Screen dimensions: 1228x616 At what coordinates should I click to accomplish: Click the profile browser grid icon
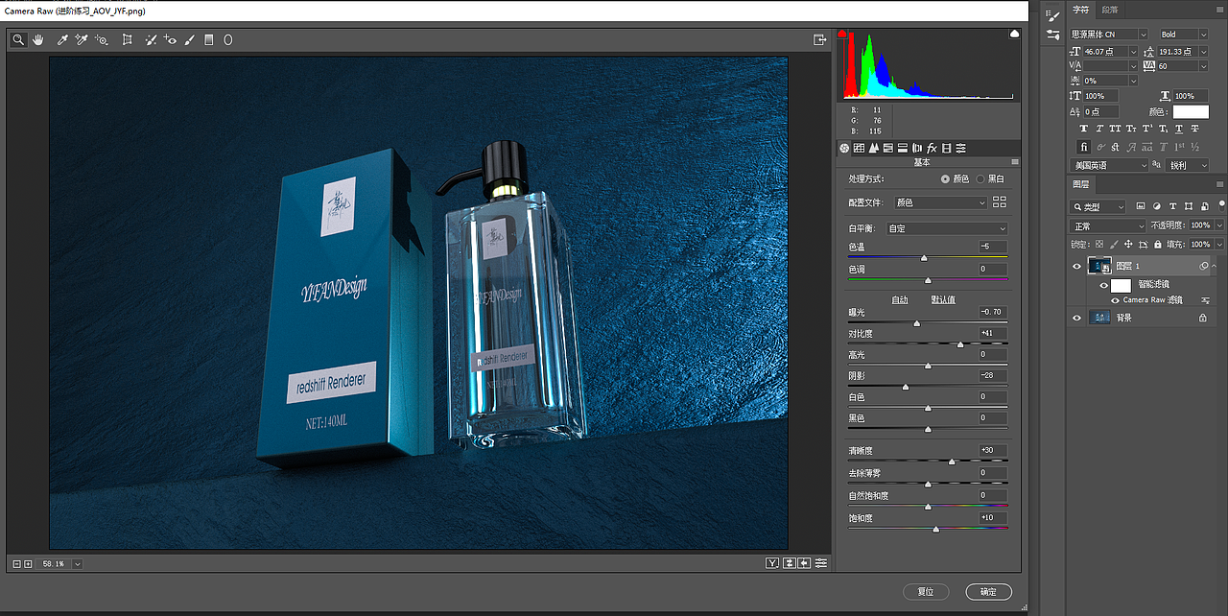click(x=1000, y=201)
